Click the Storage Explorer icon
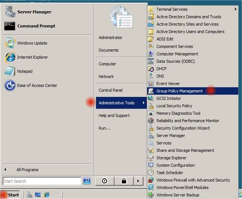 pos(150,158)
